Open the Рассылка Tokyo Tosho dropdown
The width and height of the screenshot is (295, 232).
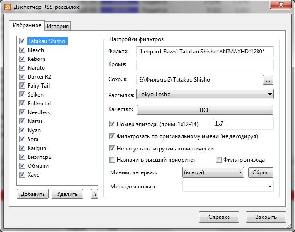205,95
